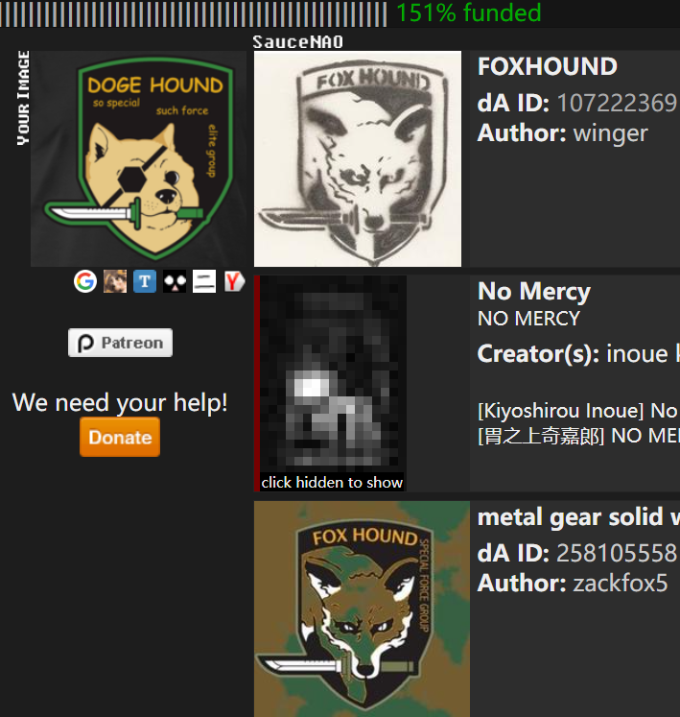Visit author winger's profile

coord(611,133)
